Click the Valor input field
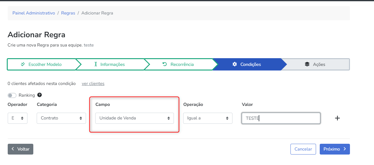The image size is (374, 165). point(281,118)
